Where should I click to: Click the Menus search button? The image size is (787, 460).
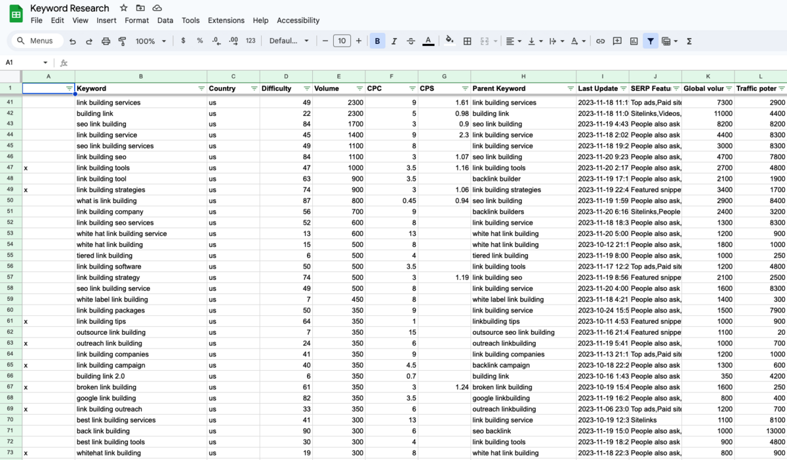(x=37, y=41)
